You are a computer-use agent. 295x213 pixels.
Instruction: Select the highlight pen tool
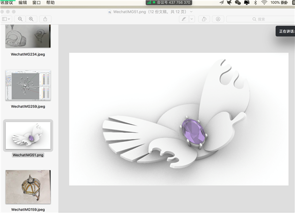183,19
